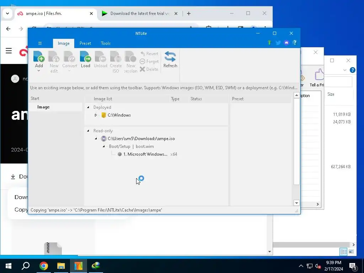Open the Discord icon in NTLite
Viewport: 364px width, 273px height.
(287, 43)
